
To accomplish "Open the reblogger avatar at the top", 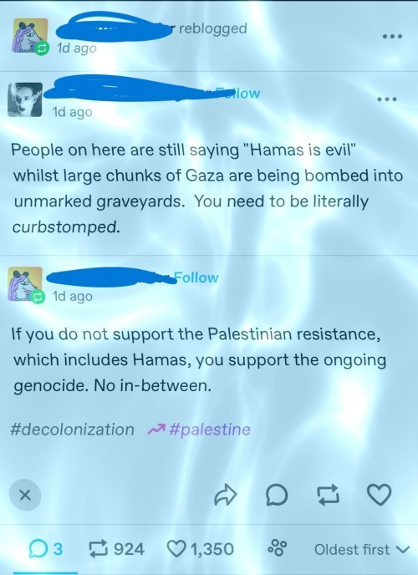I will (x=31, y=36).
